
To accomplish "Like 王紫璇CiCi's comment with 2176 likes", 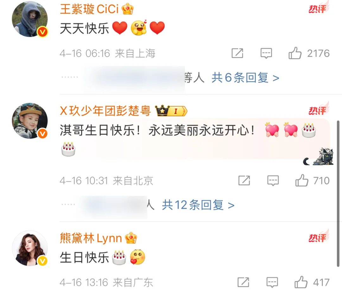I will 295,53.
